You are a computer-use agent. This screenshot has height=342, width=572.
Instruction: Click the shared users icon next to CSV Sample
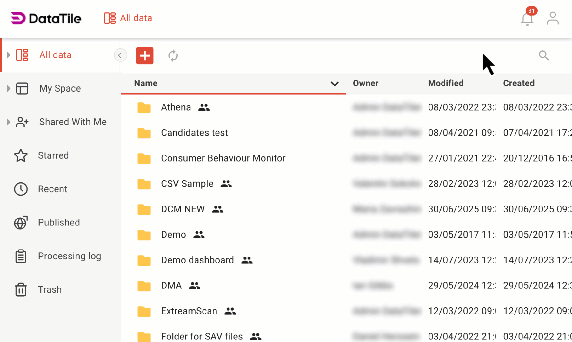[x=225, y=184]
